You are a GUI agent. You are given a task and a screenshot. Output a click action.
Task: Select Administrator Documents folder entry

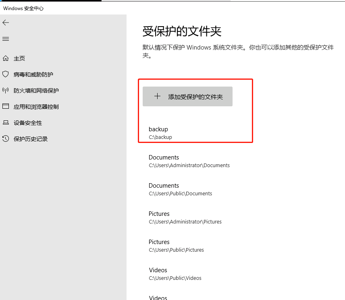point(189,161)
